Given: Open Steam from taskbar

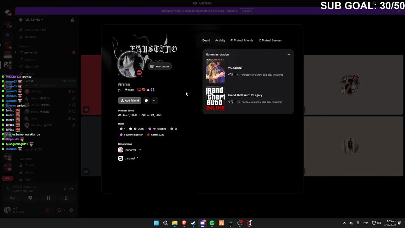Looking at the screenshot, I should click(193, 223).
